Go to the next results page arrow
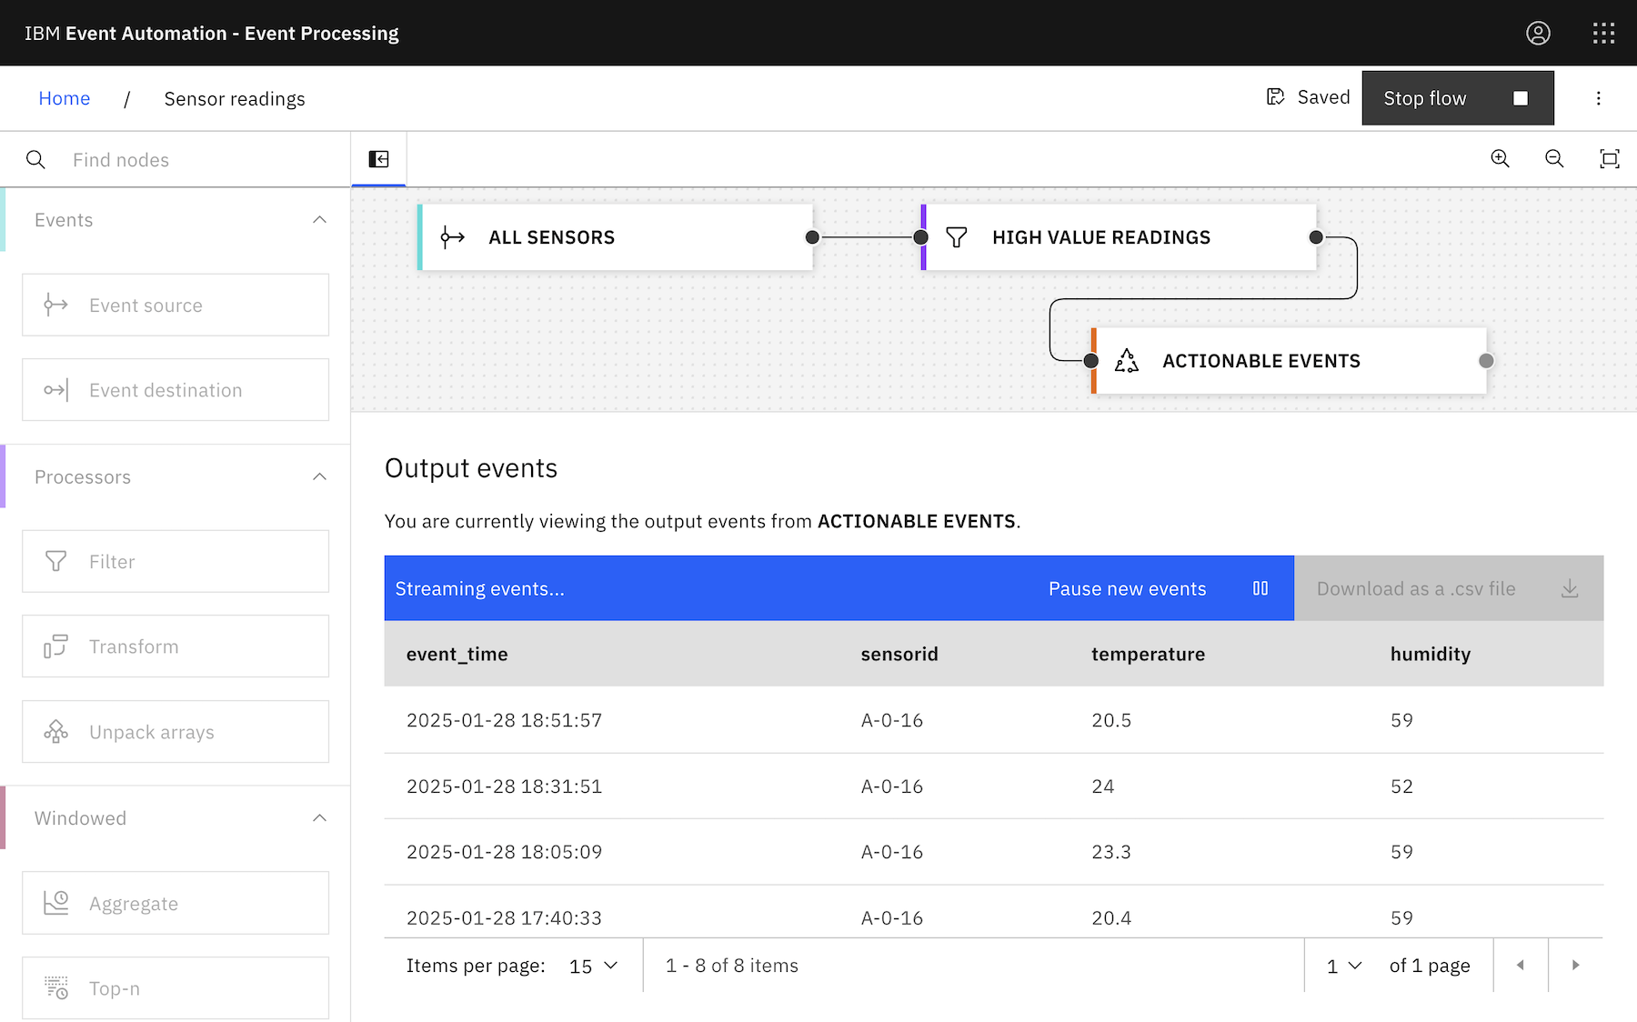Screen dimensions: 1637x1022 pos(1575,966)
